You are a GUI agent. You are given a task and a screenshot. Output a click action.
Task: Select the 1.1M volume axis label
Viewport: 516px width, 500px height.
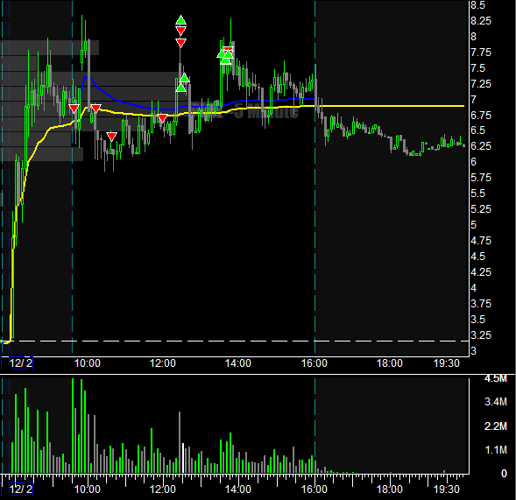point(496,450)
